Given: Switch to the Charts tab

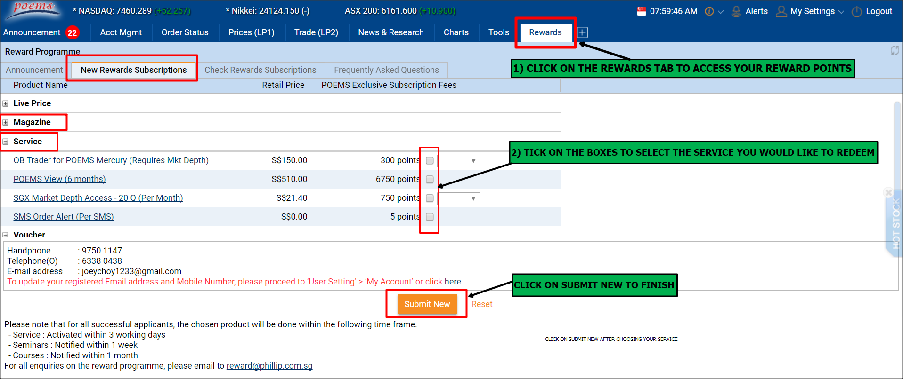Looking at the screenshot, I should click(456, 32).
